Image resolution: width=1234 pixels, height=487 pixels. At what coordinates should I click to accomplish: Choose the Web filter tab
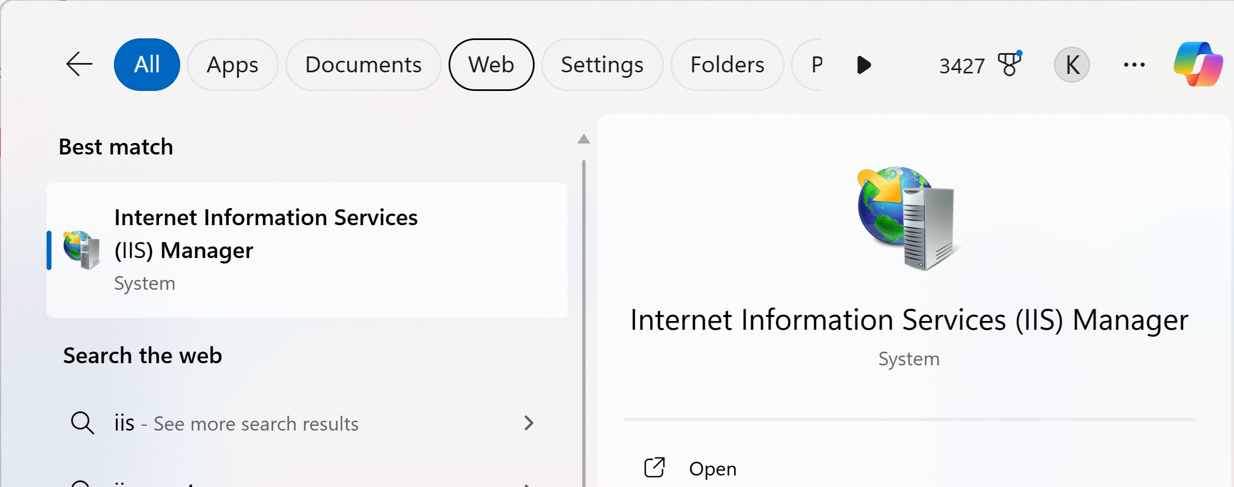click(491, 65)
